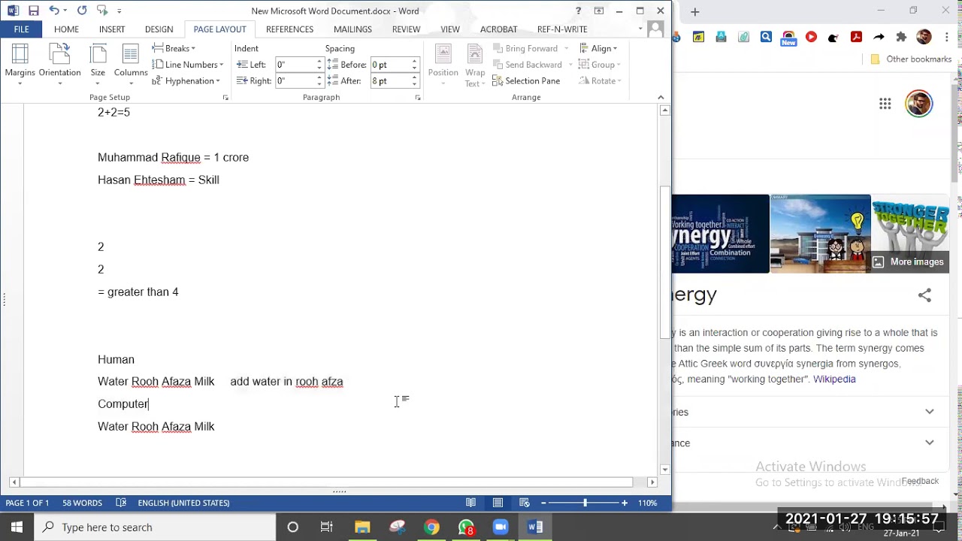Open Other bookmarks folder
This screenshot has width=962, height=541.
[911, 59]
